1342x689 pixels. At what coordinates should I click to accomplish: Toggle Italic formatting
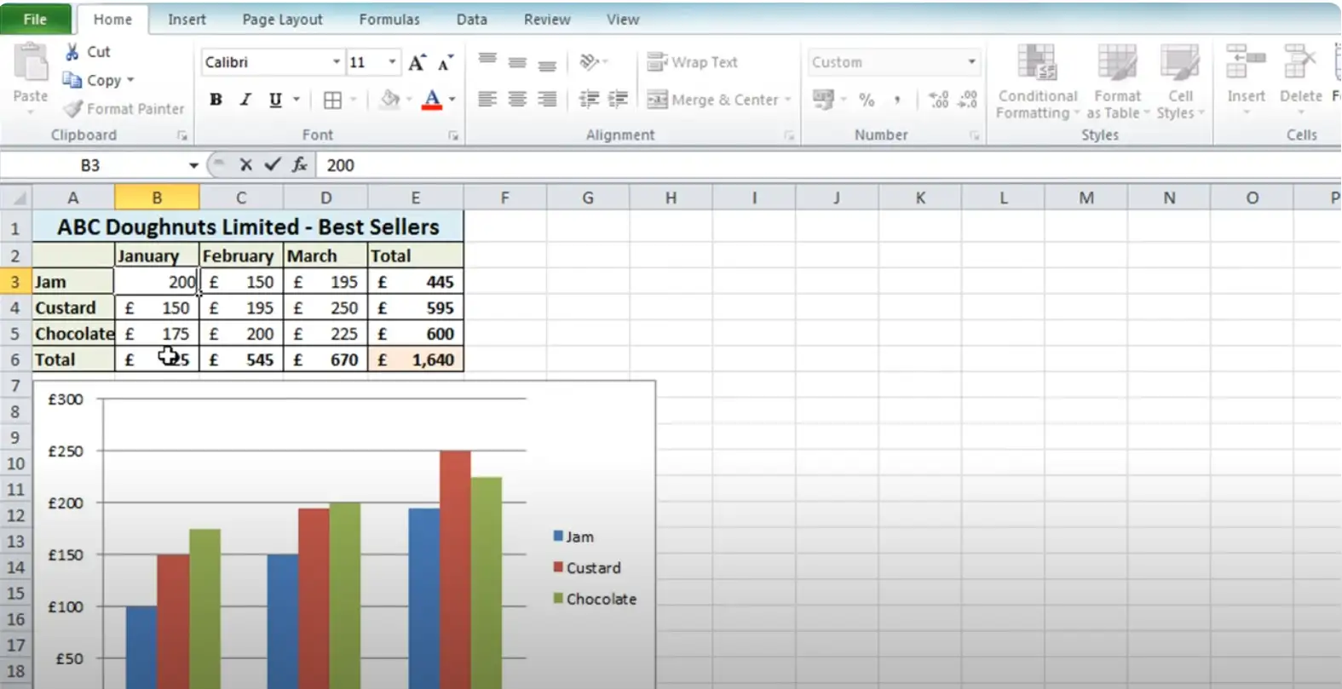245,100
